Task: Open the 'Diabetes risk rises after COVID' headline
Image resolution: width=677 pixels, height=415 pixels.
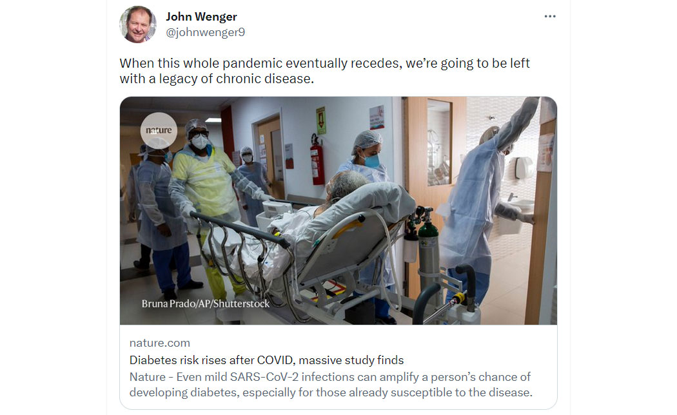Action: [x=266, y=360]
